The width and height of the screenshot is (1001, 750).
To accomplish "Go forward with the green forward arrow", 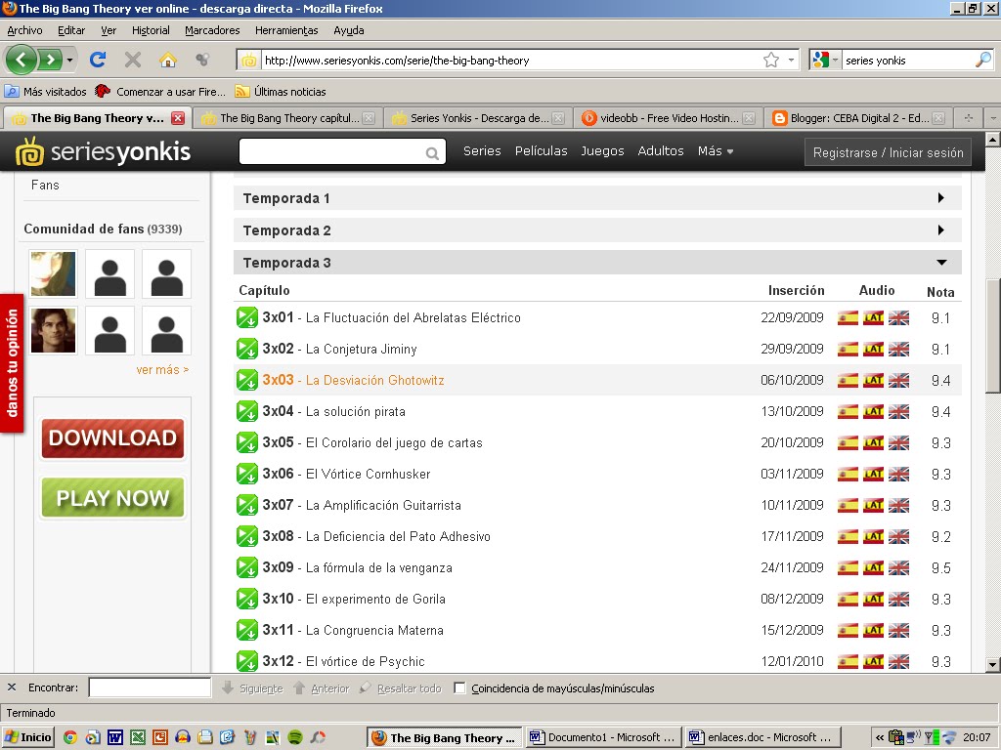I will (x=50, y=60).
